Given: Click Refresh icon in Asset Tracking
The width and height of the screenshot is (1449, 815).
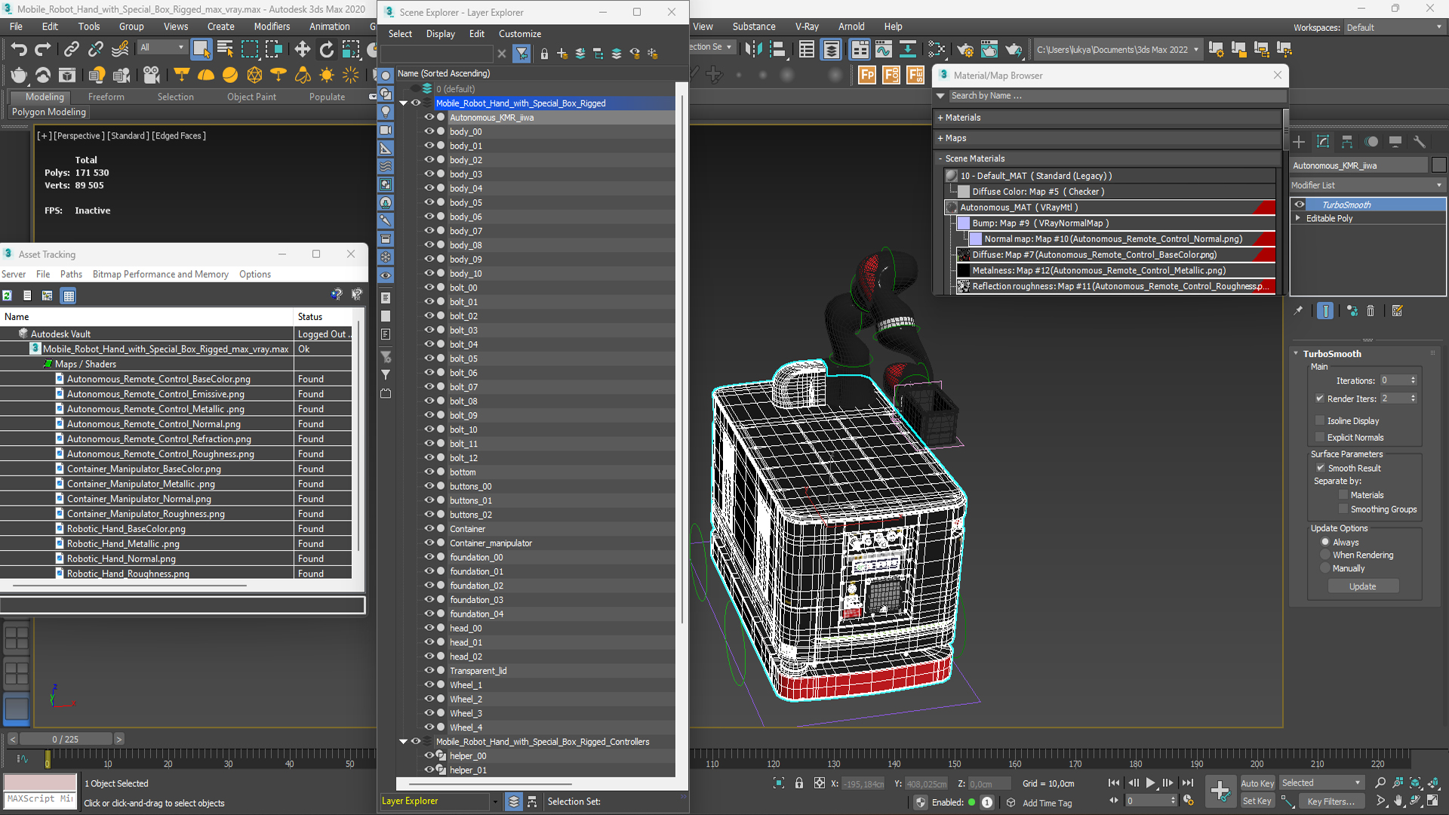Looking at the screenshot, I should click(8, 296).
